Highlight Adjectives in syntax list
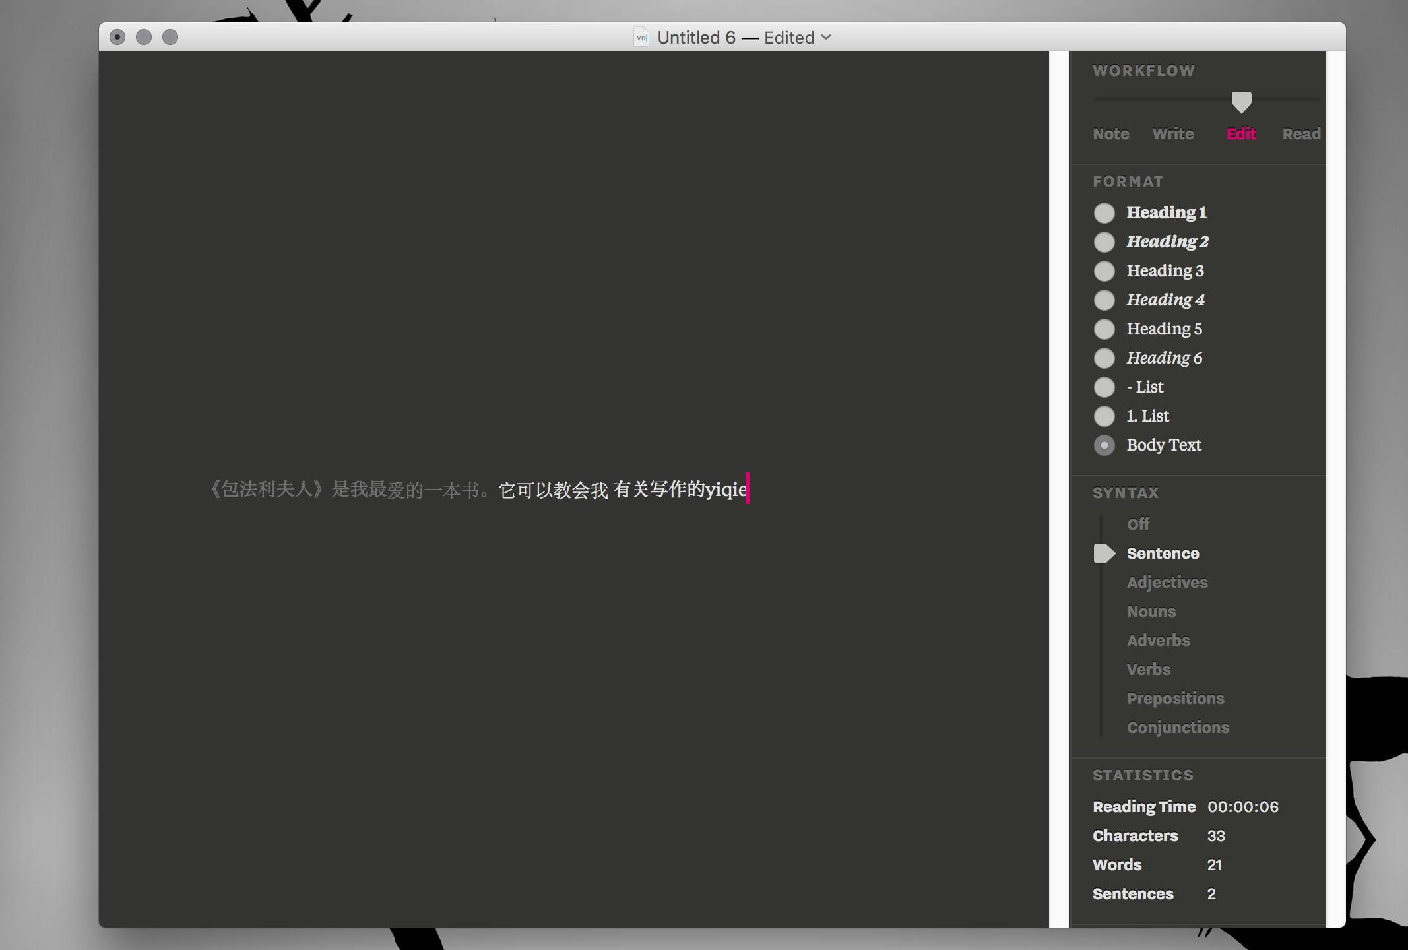Image resolution: width=1408 pixels, height=950 pixels. pyautogui.click(x=1167, y=583)
